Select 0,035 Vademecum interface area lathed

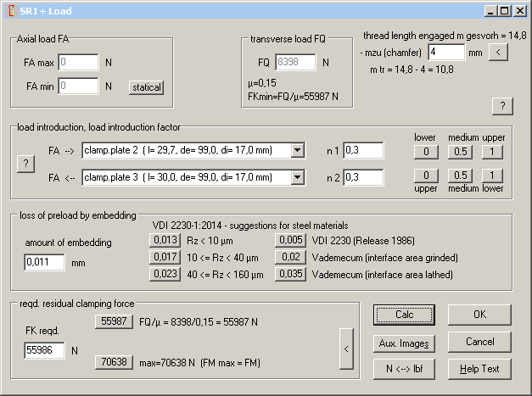pos(290,274)
